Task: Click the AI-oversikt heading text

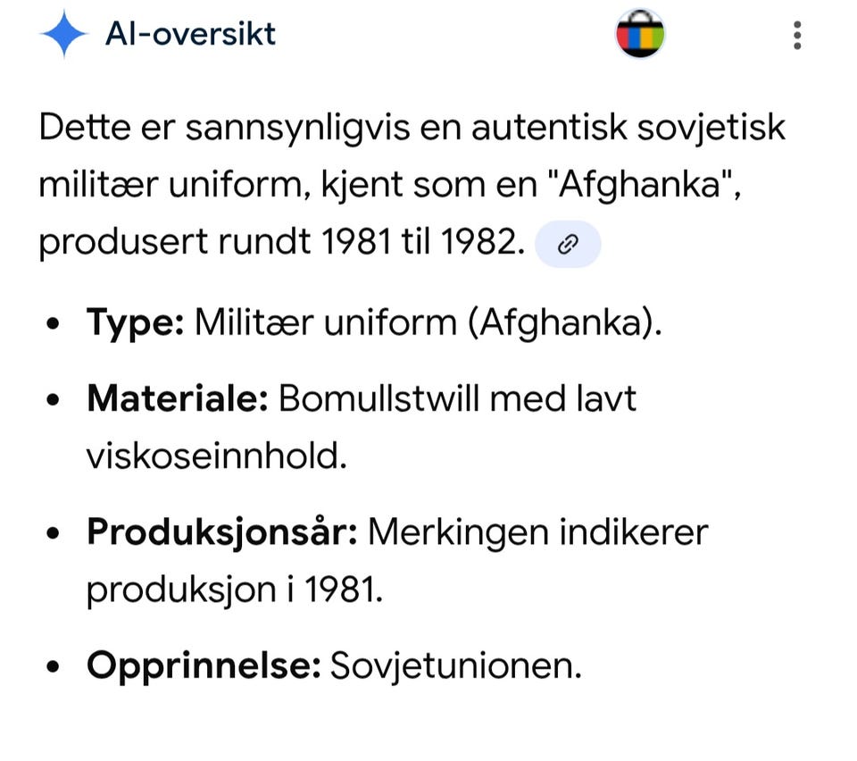Action: coord(190,34)
